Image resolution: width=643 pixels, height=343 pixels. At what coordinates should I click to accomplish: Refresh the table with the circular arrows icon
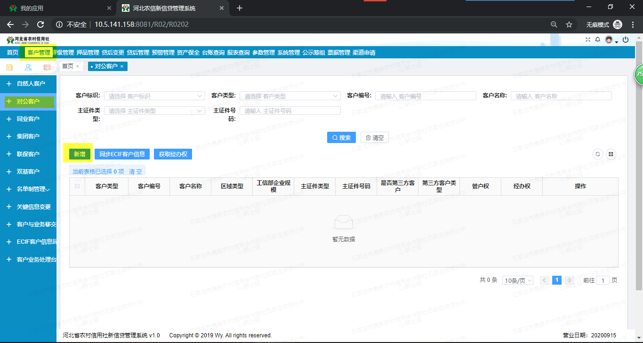(x=597, y=154)
